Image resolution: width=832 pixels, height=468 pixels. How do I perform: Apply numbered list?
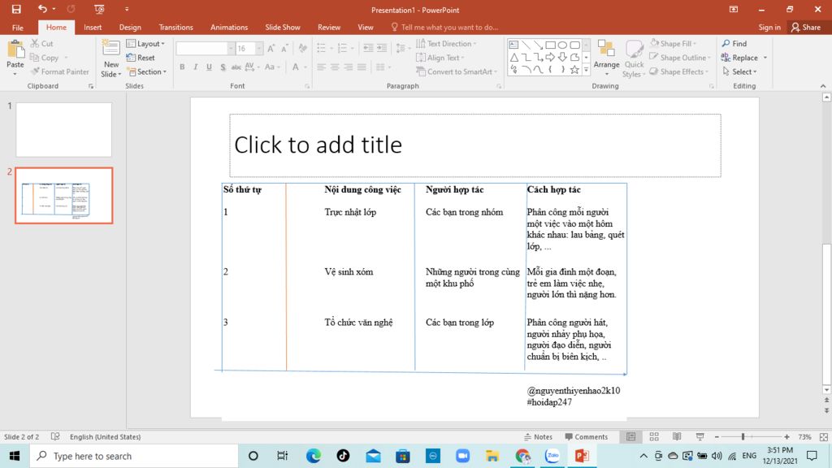(x=342, y=48)
